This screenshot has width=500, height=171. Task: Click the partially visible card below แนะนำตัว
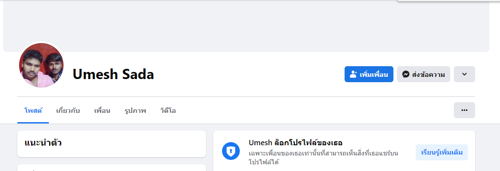click(111, 168)
